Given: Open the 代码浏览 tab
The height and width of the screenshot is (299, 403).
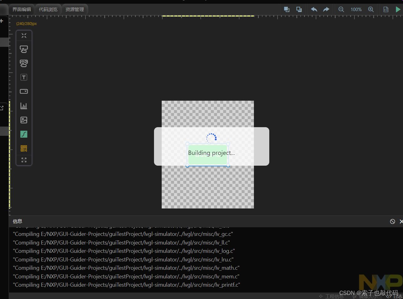Looking at the screenshot, I should point(48,9).
